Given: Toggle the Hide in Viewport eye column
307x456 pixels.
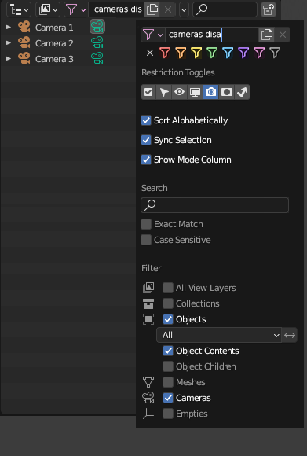Looking at the screenshot, I should (180, 92).
